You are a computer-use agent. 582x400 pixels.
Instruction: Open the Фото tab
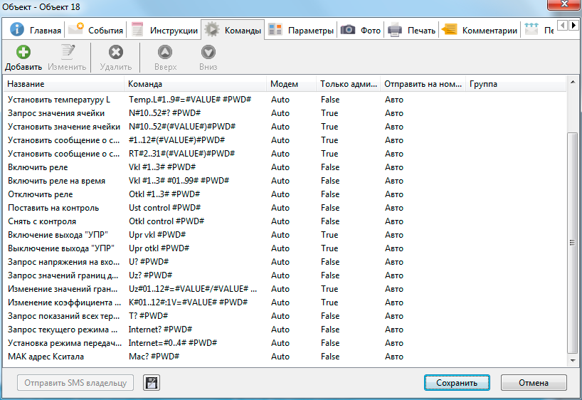361,30
